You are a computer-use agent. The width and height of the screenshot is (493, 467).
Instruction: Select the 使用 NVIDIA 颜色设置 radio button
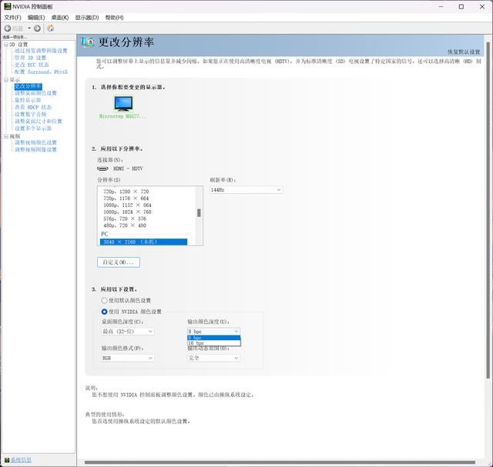click(x=105, y=312)
